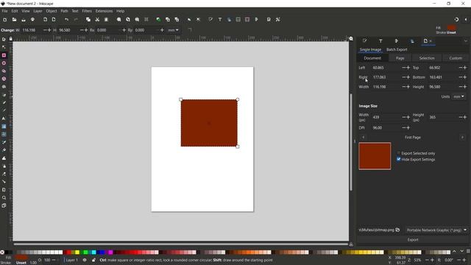Viewport: 471px width, 265px height.
Task: Click the Custom export area button
Action: [456, 58]
